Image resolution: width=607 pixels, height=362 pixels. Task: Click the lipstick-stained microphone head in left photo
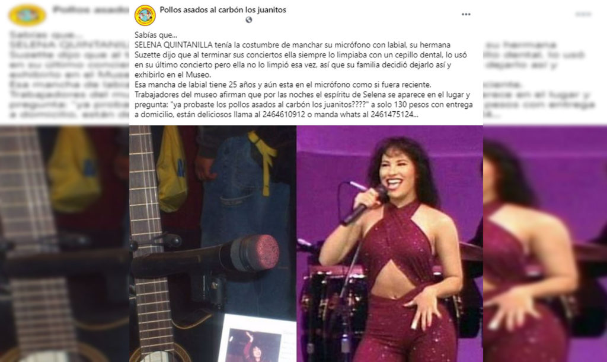tap(259, 252)
